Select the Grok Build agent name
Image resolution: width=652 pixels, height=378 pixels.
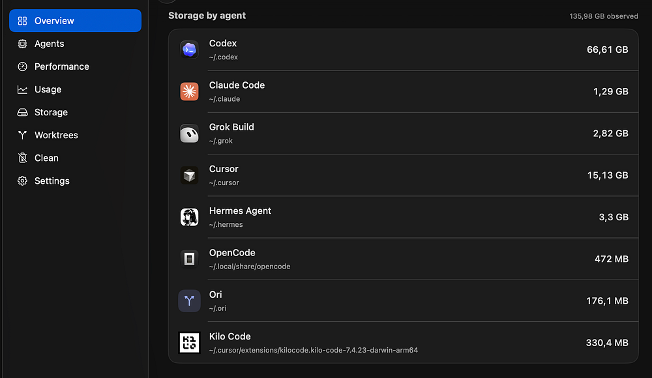click(x=231, y=127)
